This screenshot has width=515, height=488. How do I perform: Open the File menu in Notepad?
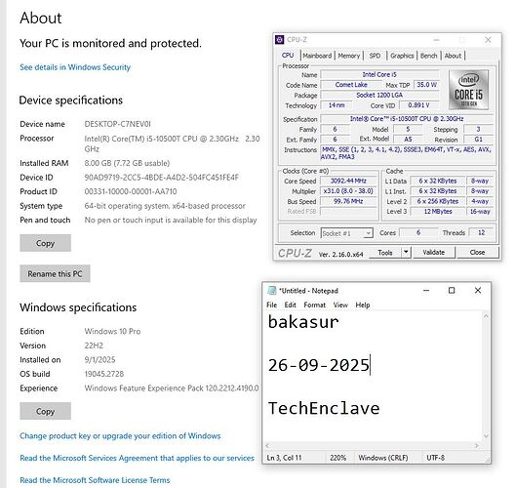pyautogui.click(x=271, y=305)
